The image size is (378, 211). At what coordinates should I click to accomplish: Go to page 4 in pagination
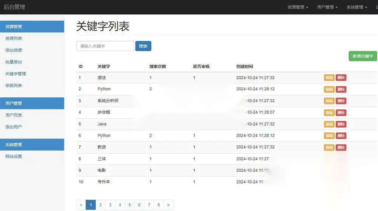pyautogui.click(x=120, y=205)
